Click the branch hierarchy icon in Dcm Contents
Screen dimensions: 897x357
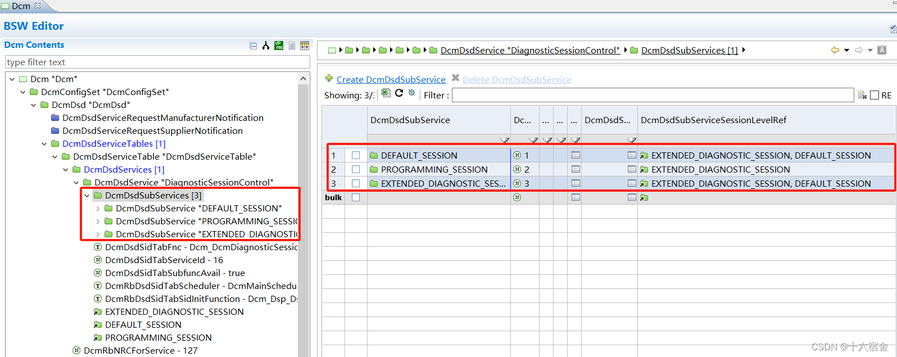(x=266, y=46)
